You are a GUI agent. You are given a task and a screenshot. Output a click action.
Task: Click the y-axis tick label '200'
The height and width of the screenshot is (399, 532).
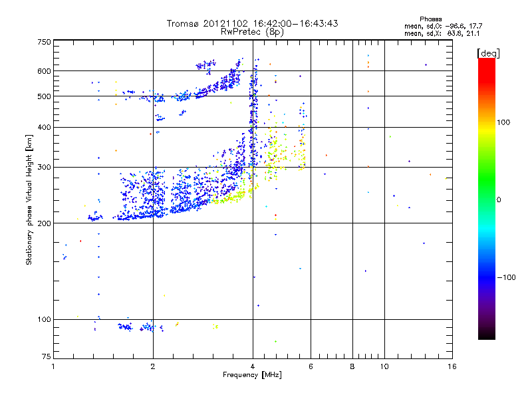click(44, 223)
